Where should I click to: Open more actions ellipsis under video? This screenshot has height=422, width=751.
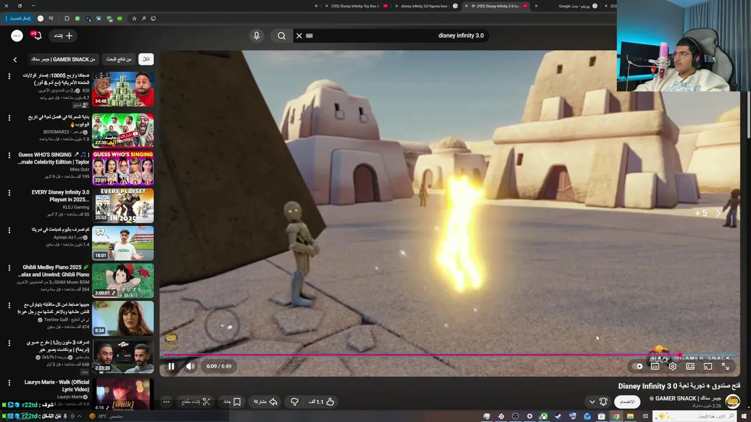click(167, 401)
